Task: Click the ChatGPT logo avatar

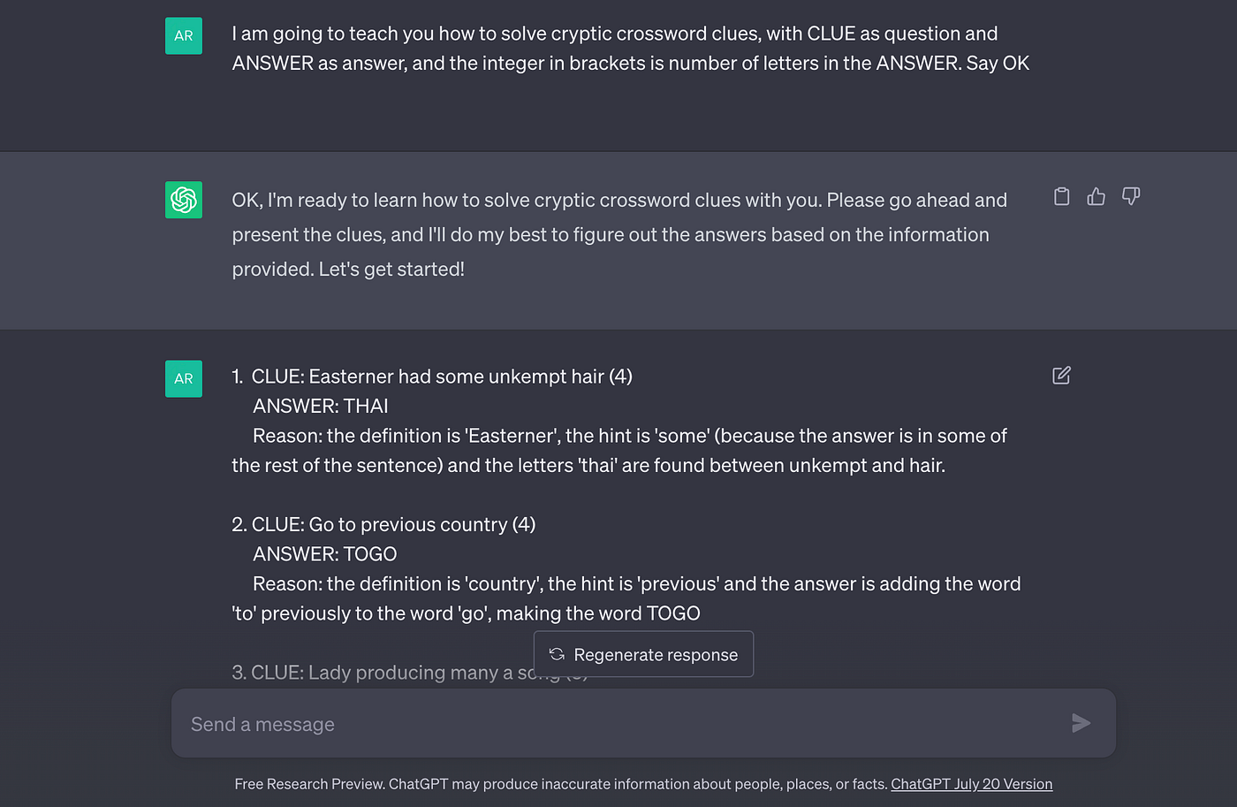Action: point(184,200)
